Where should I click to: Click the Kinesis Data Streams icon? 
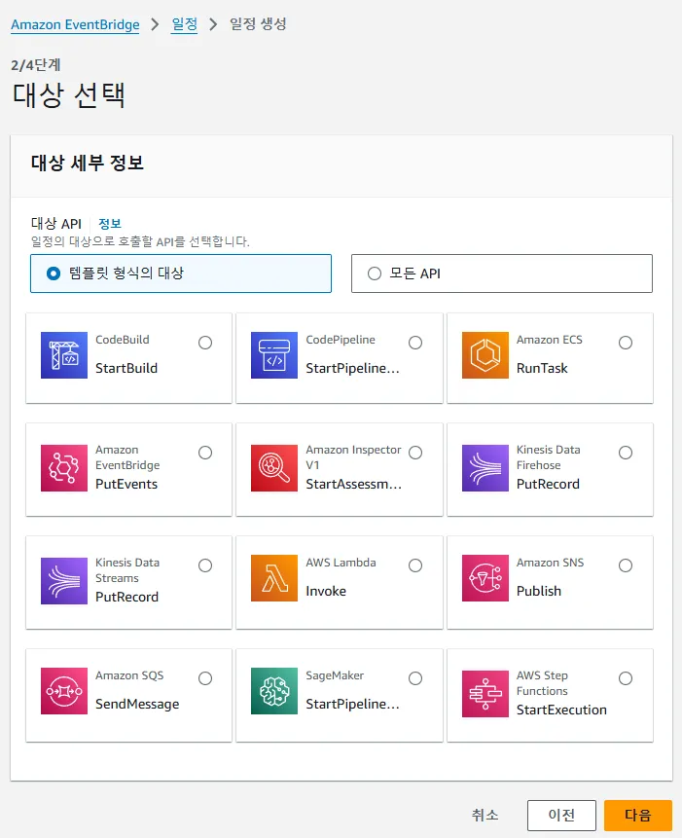point(64,581)
